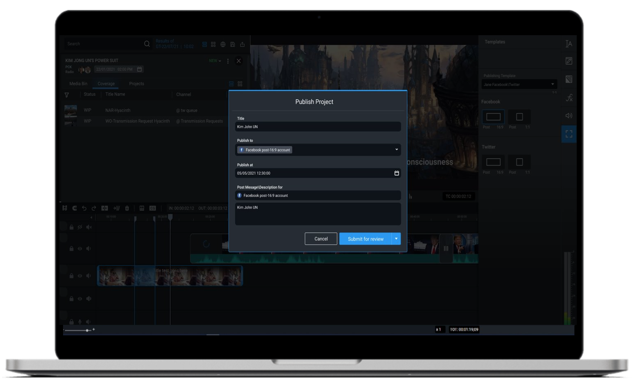Click the undo arrow in timeline toolbar
The height and width of the screenshot is (387, 635).
pos(84,208)
